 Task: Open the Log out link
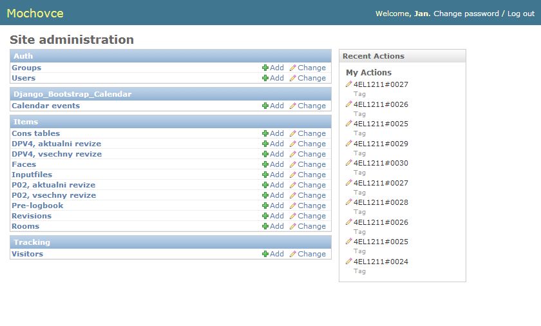click(521, 14)
